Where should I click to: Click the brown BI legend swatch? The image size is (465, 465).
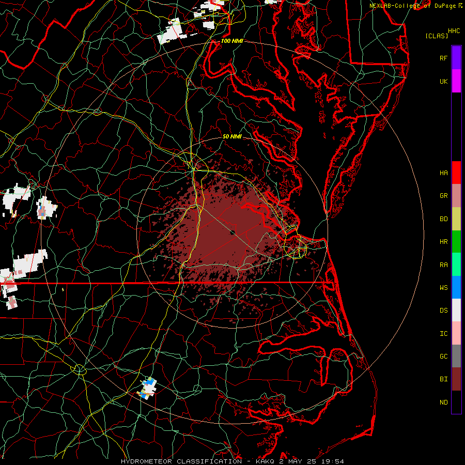(456, 379)
